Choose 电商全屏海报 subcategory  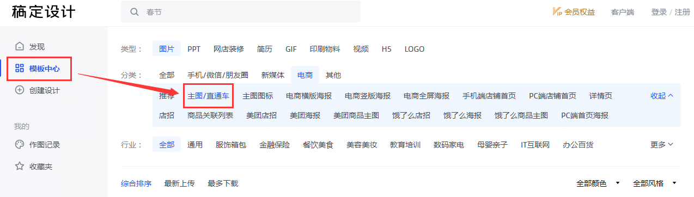tap(427, 96)
